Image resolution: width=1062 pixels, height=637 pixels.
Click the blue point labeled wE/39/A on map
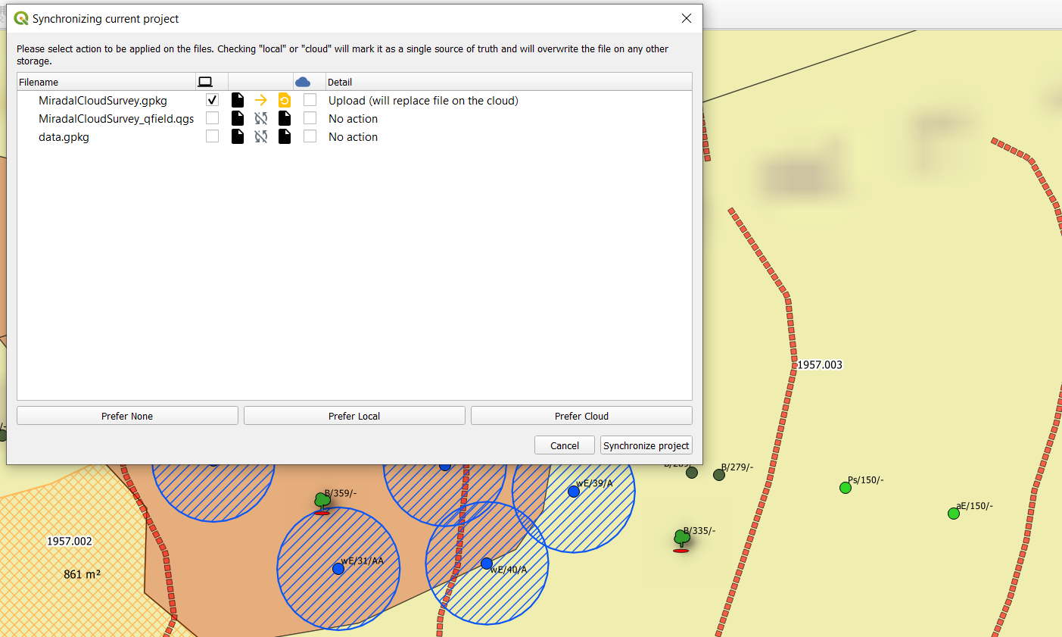click(x=574, y=492)
